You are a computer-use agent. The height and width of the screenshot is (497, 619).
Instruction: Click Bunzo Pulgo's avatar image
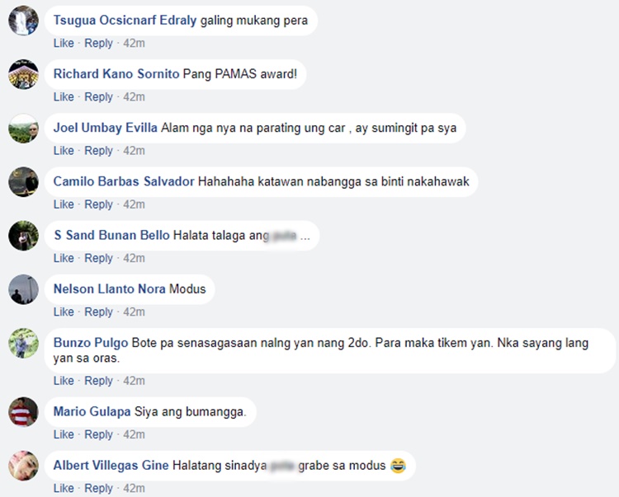tap(23, 343)
